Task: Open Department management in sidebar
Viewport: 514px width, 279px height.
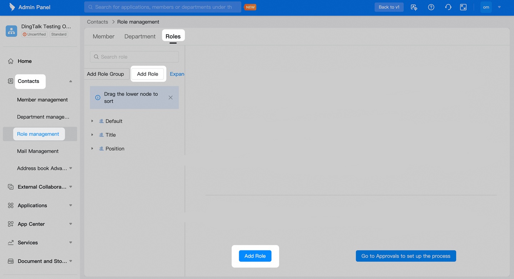Action: point(43,117)
